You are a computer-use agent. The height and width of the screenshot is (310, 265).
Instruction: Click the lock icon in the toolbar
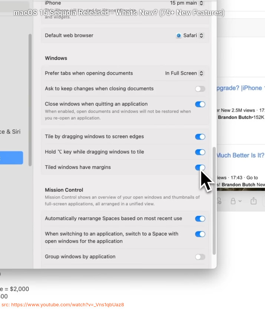point(233,201)
